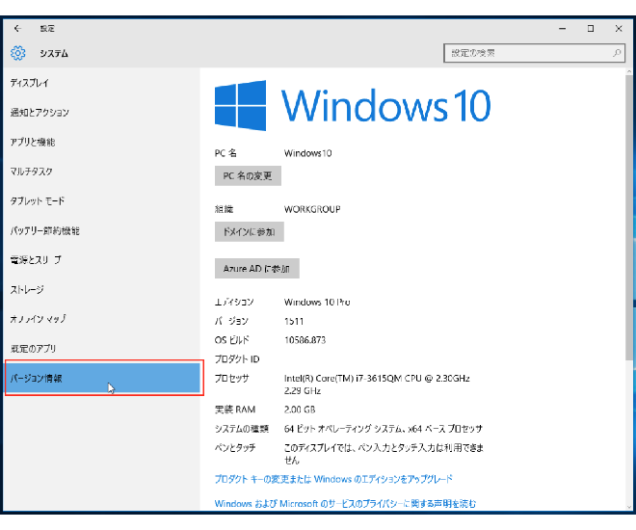Go back with the arrow icon

(17, 28)
